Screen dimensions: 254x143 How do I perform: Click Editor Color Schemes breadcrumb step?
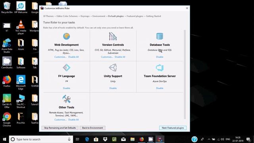pyautogui.click(x=67, y=16)
